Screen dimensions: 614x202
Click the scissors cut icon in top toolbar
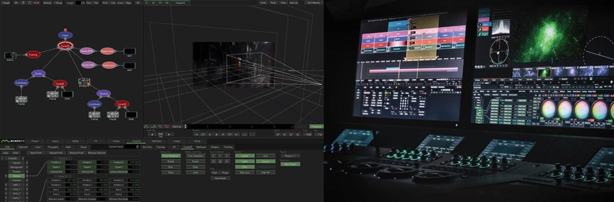click(16, 2)
